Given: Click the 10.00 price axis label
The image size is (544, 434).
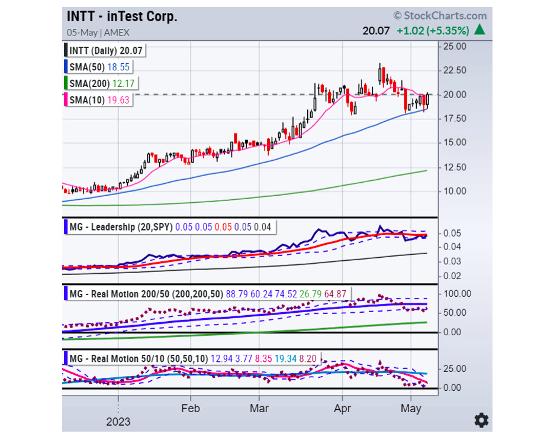Looking at the screenshot, I should pos(455,191).
